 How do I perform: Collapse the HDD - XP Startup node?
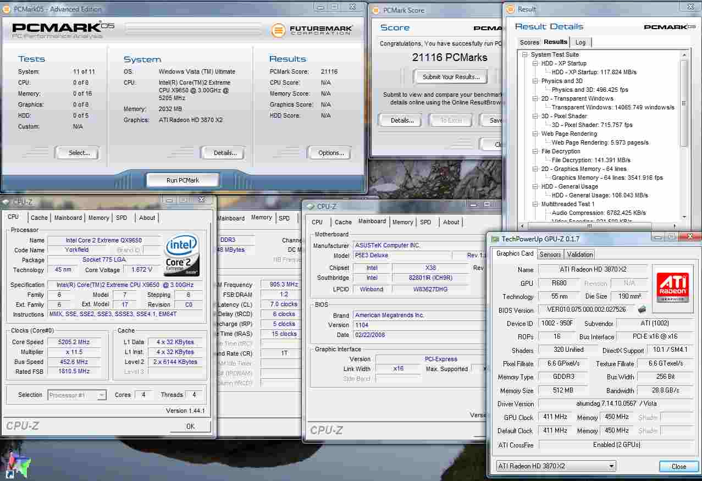pos(535,63)
